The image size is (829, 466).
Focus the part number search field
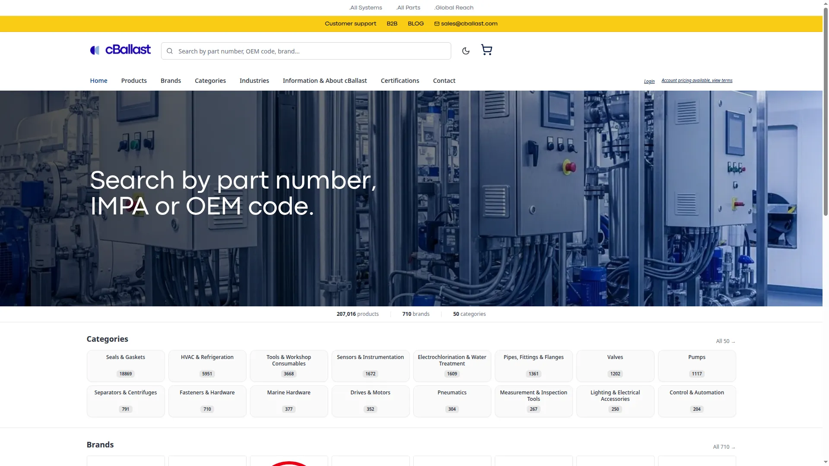tap(306, 51)
